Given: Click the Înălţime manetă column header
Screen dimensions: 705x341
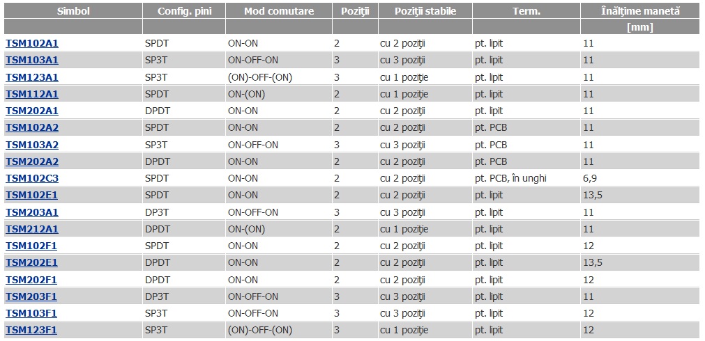Looking at the screenshot, I should 640,11.
